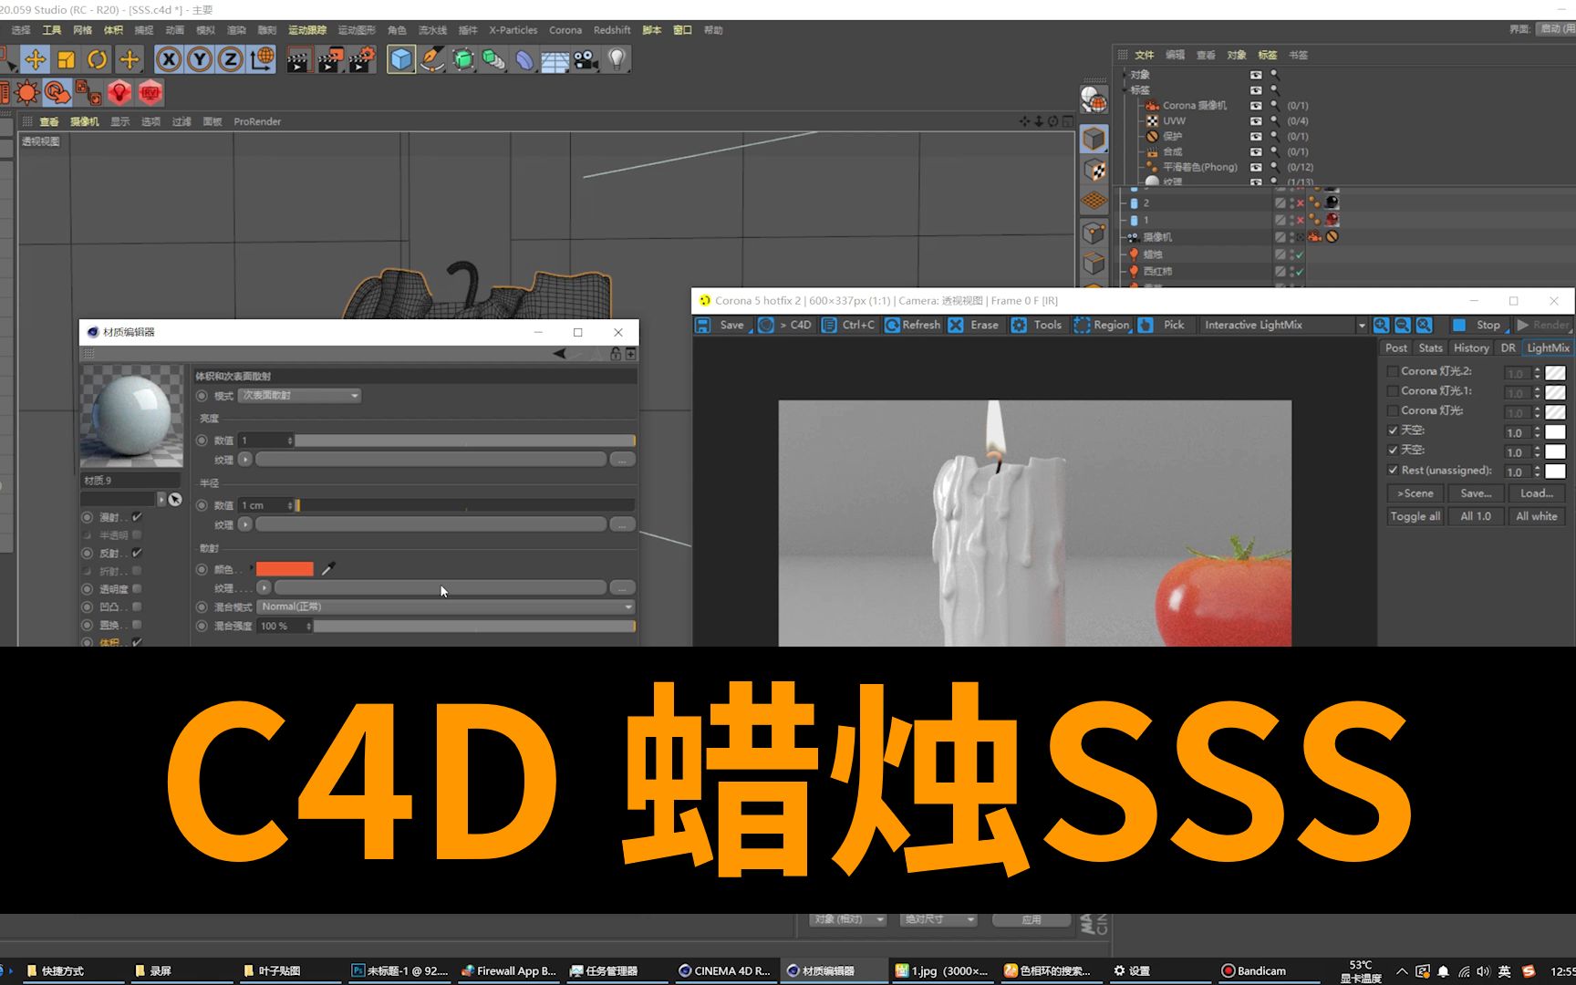Click the Refresh button in Corona VFB

coord(912,325)
